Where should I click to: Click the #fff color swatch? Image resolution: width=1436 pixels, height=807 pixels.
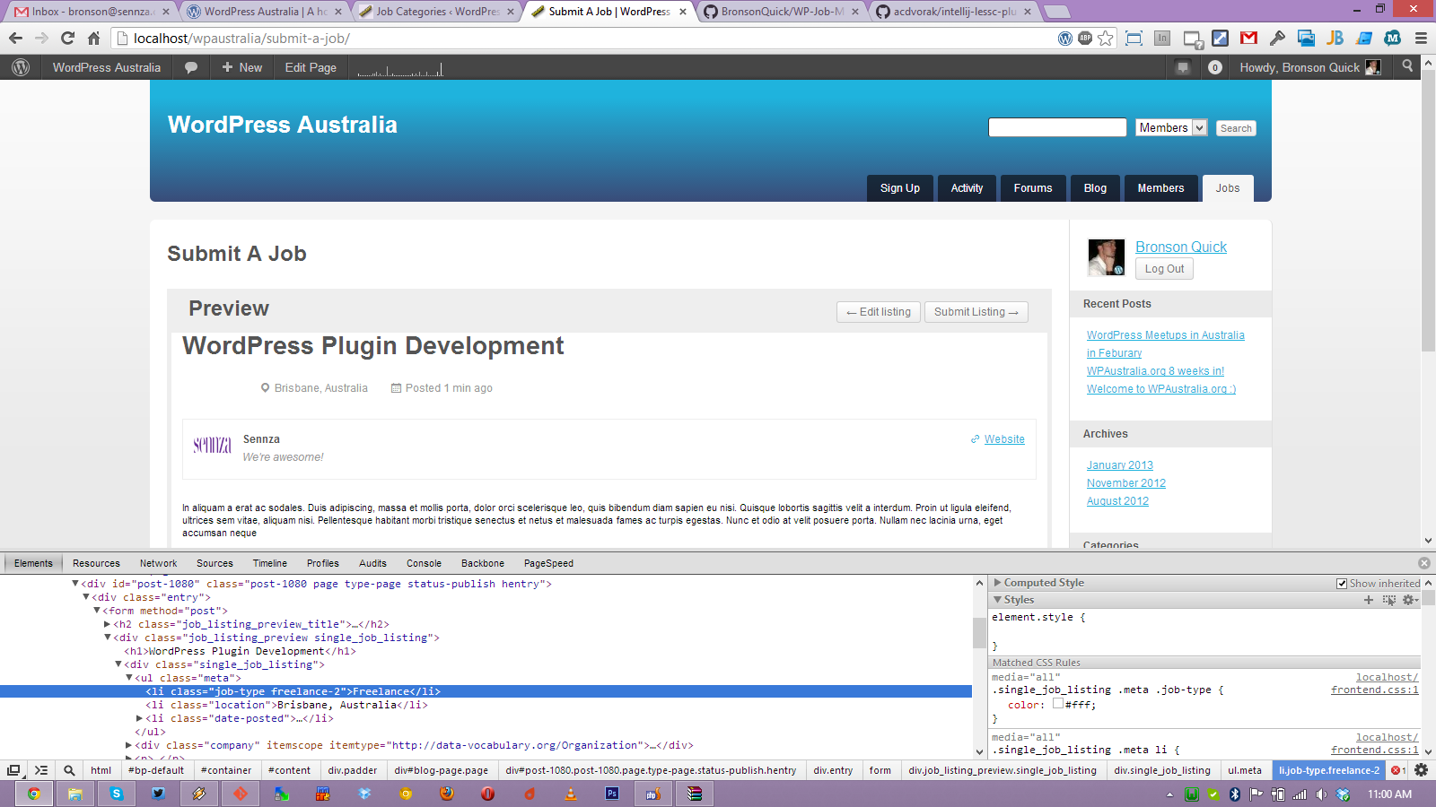click(1058, 704)
